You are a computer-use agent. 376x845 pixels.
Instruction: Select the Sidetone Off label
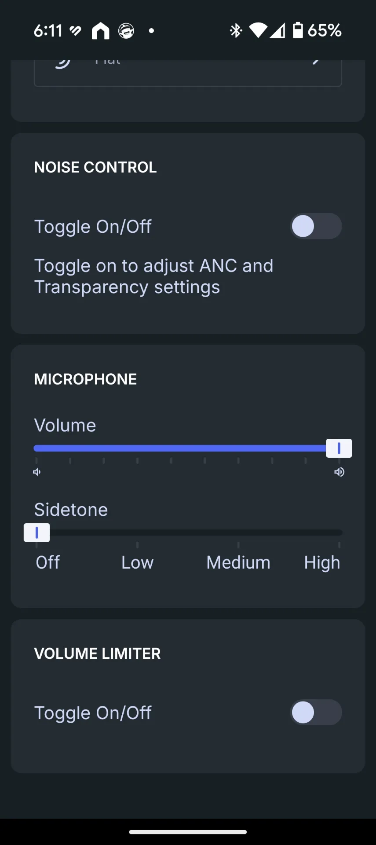(48, 562)
